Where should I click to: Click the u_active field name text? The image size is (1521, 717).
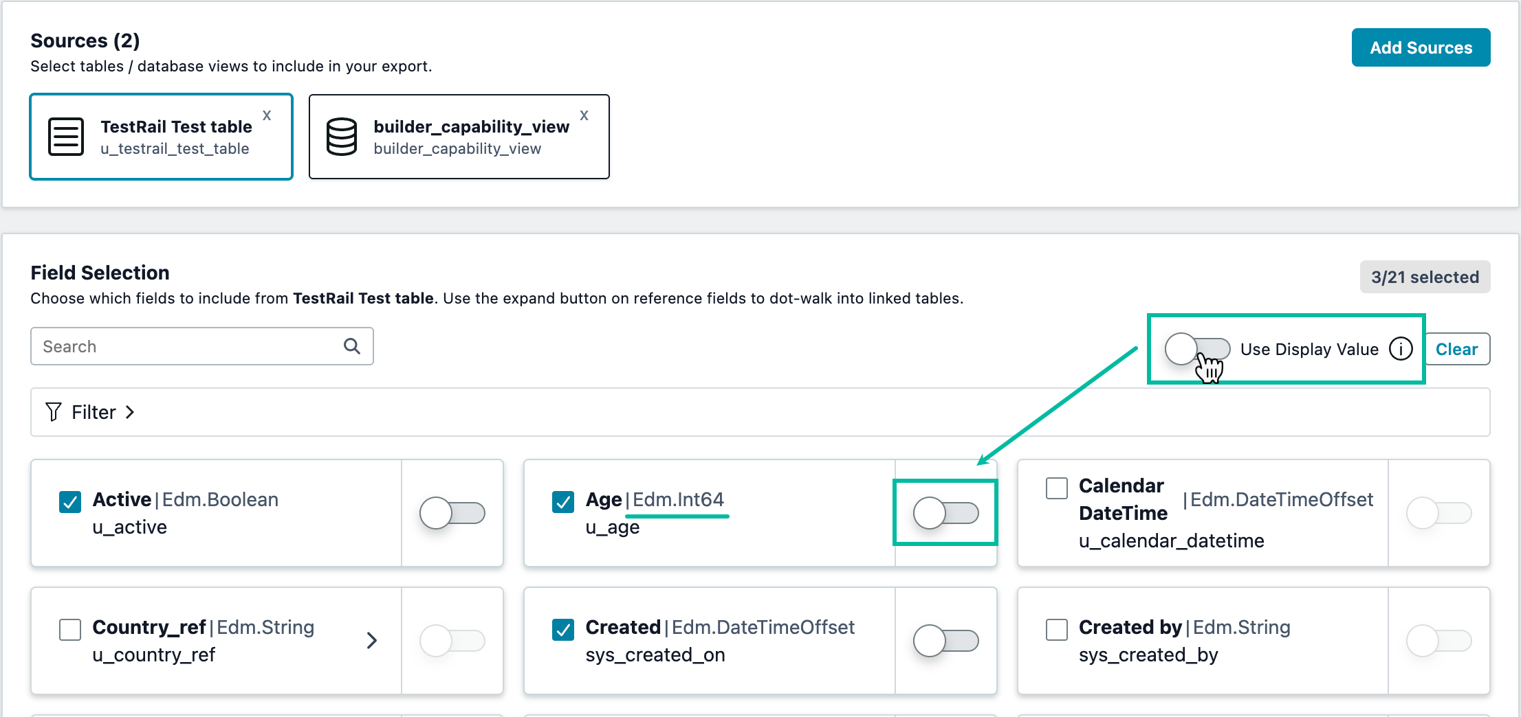[x=130, y=527]
